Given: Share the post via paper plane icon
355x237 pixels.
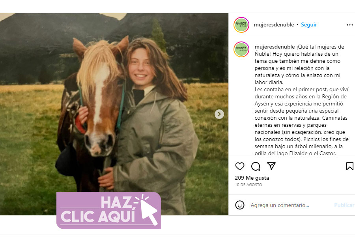Looking at the screenshot, I should (271, 166).
